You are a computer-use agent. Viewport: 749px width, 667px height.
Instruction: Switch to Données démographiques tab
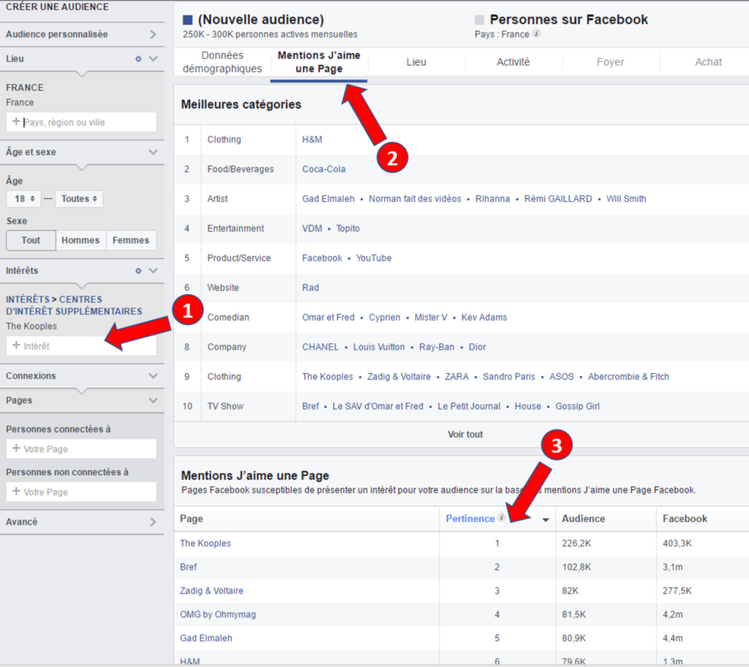[222, 62]
